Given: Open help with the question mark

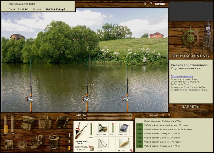Looking at the screenshot, I should click(151, 4).
